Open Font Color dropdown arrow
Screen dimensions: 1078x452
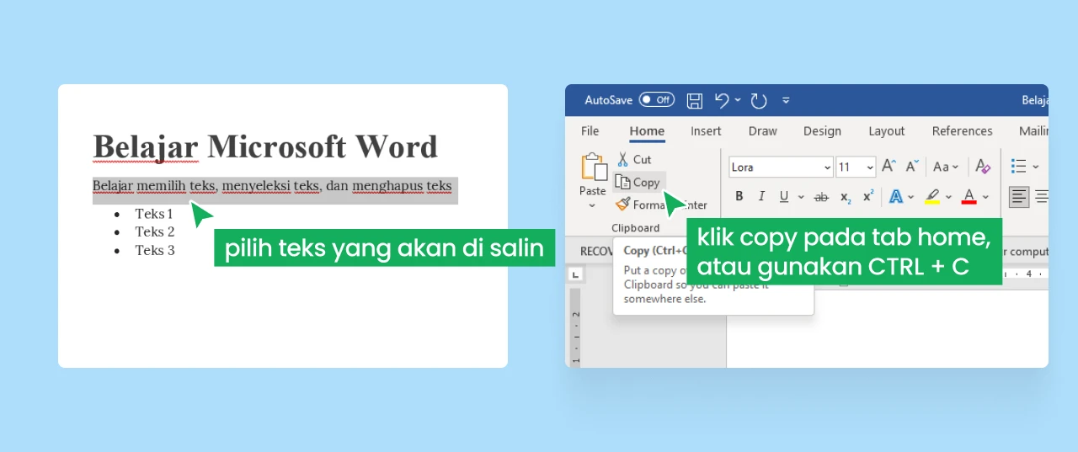[985, 197]
